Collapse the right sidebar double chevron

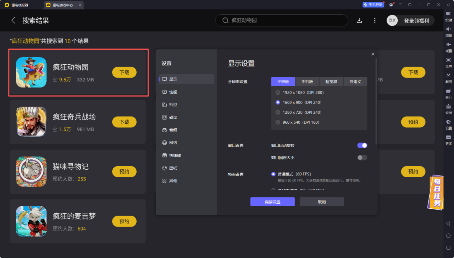[448, 5]
